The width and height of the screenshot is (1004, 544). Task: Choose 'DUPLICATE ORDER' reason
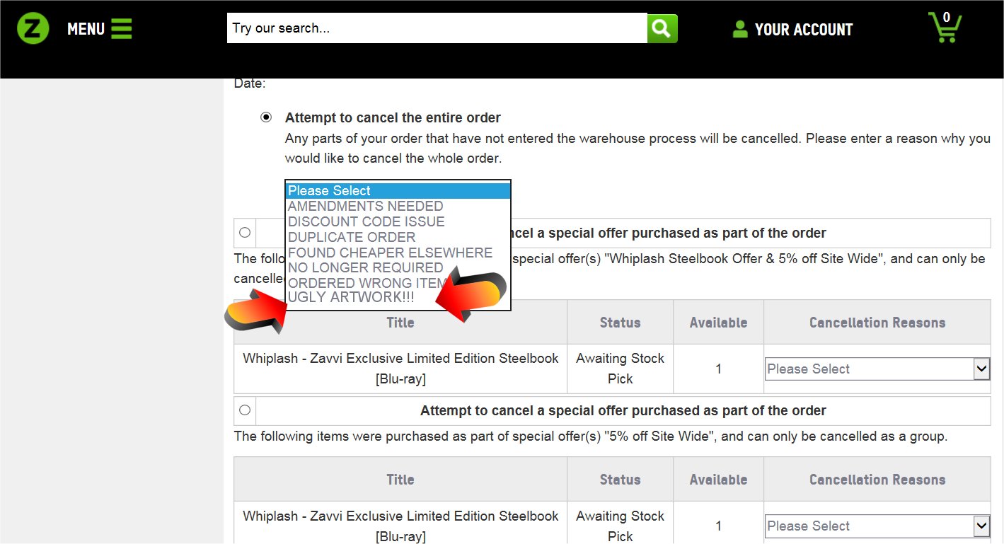click(x=398, y=237)
